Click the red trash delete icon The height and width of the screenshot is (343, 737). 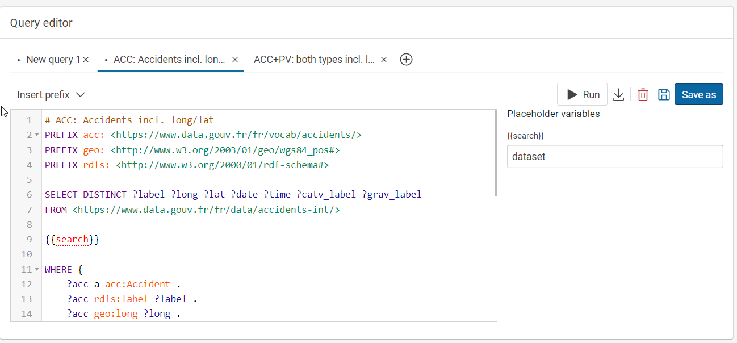click(643, 95)
